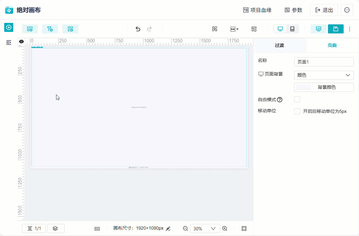The width and height of the screenshot is (359, 236).
Task: Switch to mobile view with the phone icon
Action: point(292,29)
